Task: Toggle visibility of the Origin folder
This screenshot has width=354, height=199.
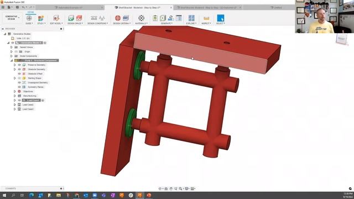Action: coord(16,51)
